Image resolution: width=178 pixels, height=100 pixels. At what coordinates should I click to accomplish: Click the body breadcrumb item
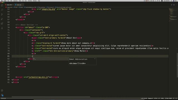click(x=21, y=7)
